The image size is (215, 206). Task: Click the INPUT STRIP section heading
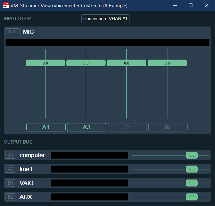tap(17, 18)
